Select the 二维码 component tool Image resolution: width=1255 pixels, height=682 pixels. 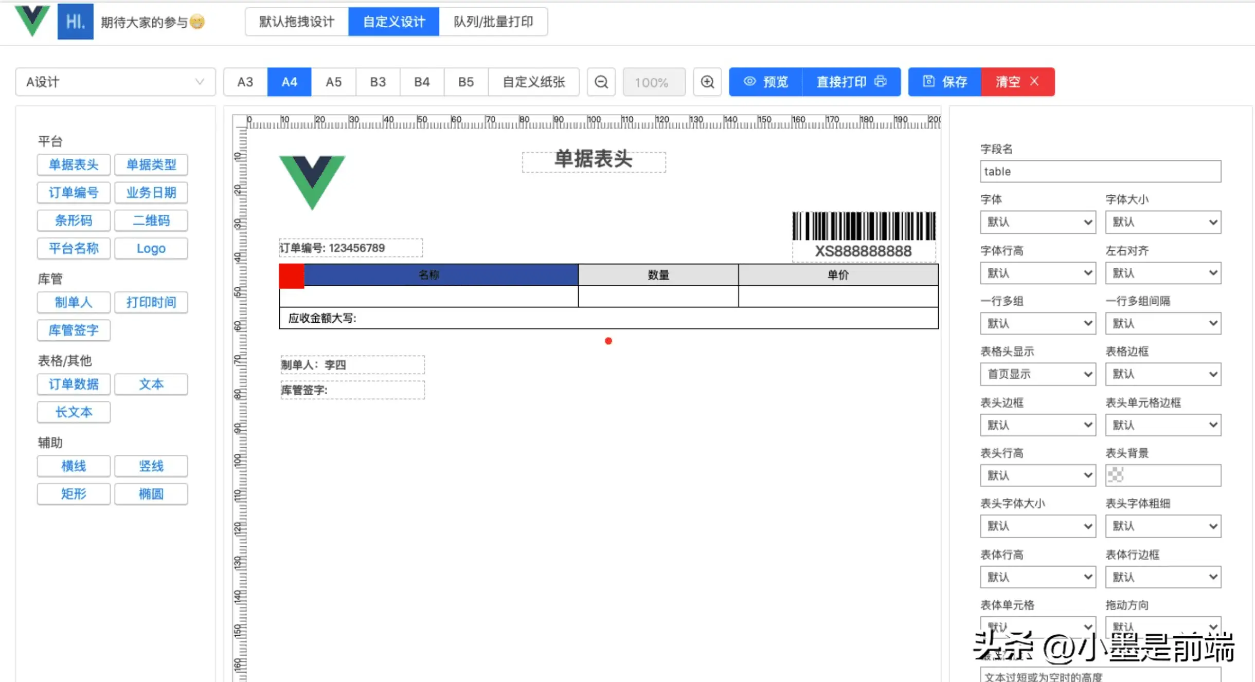[x=151, y=220]
